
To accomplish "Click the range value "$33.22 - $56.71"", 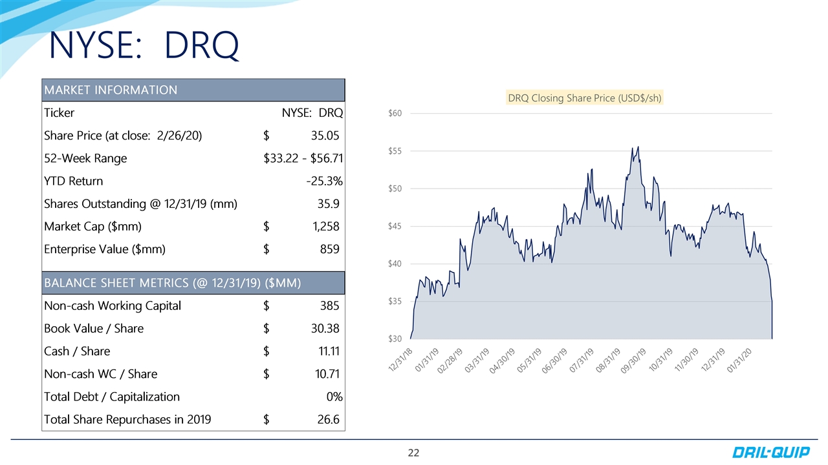I will click(x=303, y=158).
